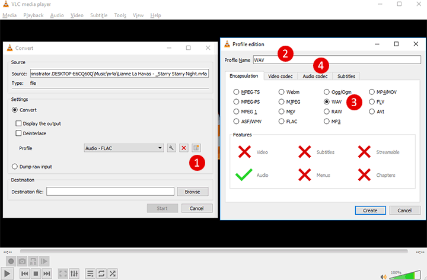Open the Audio menu
The height and width of the screenshot is (280, 427).
click(57, 15)
